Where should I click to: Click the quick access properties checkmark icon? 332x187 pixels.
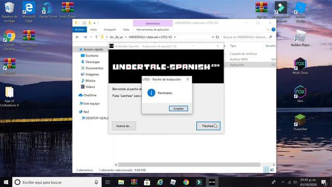[x=84, y=23]
